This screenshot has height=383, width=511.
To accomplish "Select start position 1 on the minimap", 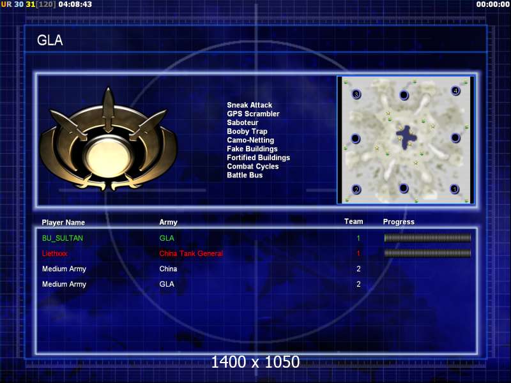I will [x=454, y=189].
